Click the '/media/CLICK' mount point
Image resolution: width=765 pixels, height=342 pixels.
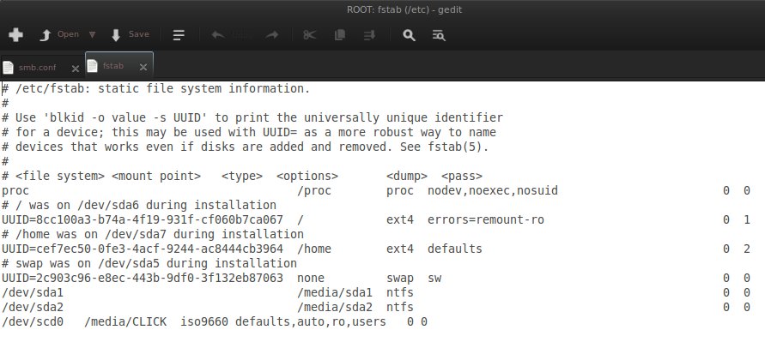[125, 322]
